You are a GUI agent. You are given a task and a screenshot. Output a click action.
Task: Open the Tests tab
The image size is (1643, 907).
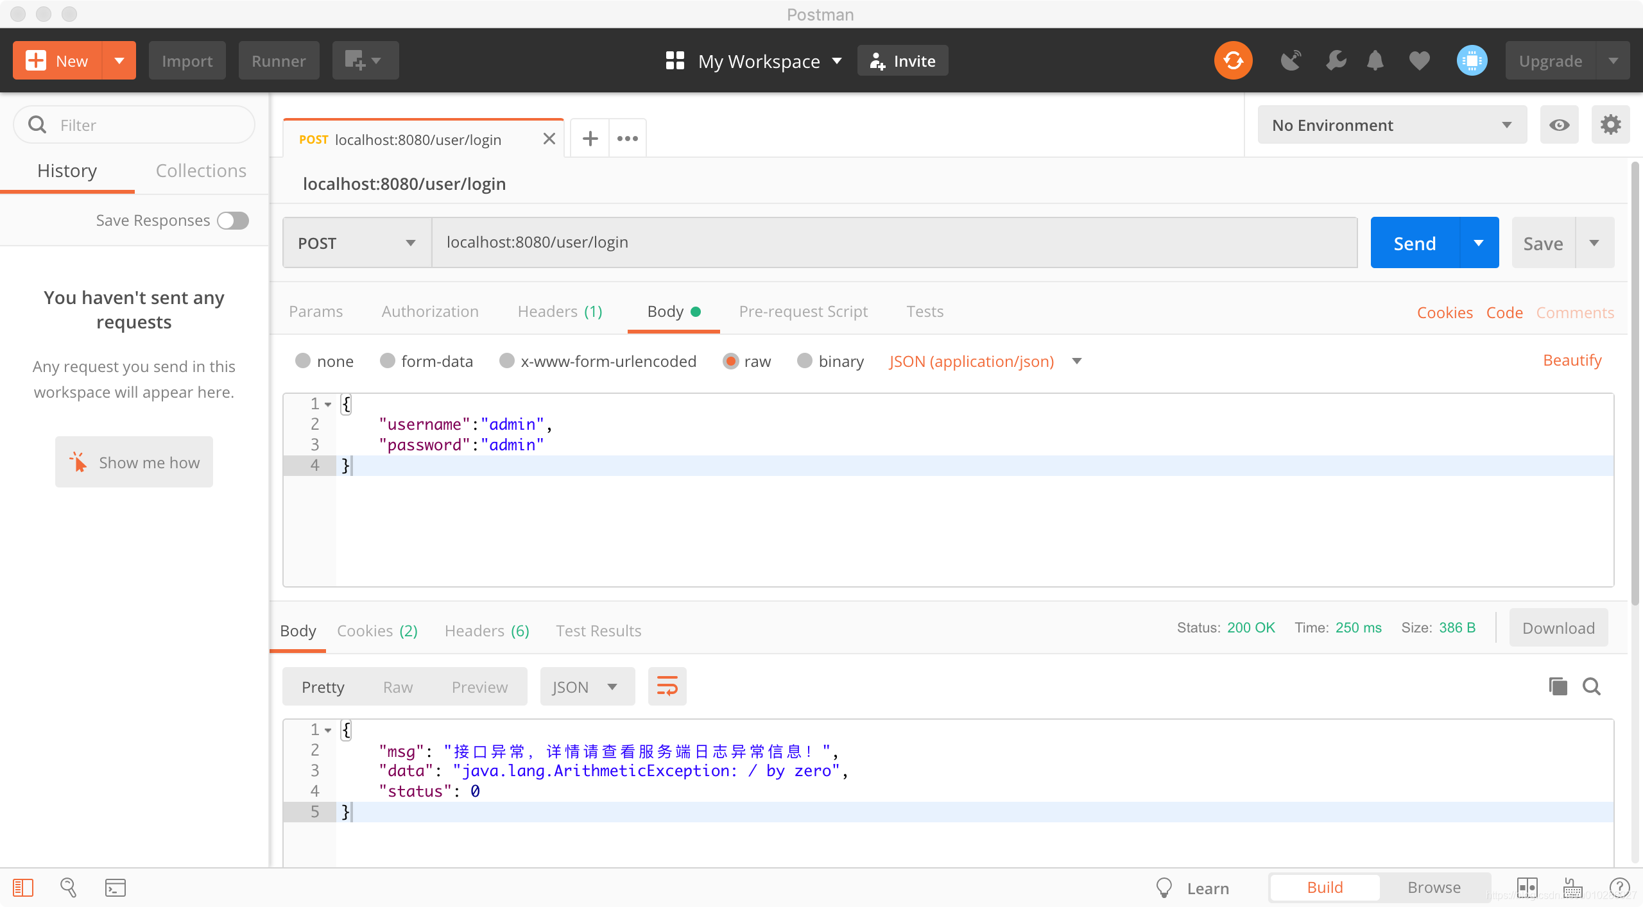925,311
